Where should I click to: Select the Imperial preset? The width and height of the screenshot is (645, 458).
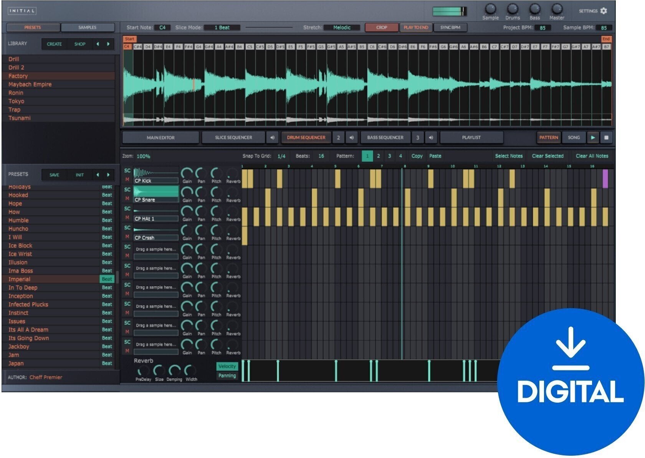point(20,279)
